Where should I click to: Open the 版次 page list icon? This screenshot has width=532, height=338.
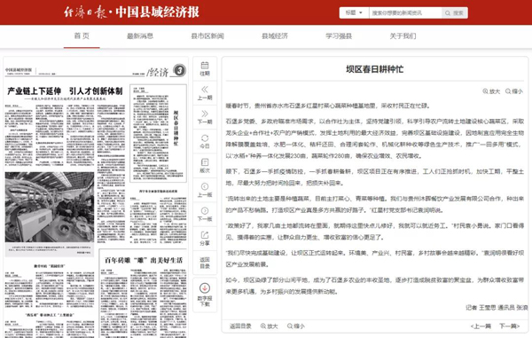click(205, 166)
